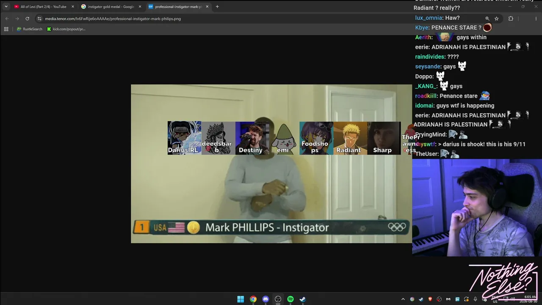Click the chat username TheUser

click(x=426, y=154)
